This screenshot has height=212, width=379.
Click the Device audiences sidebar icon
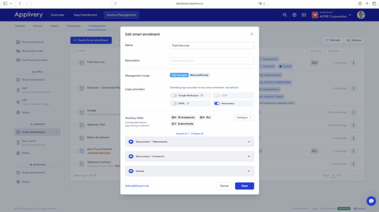tap(18, 42)
